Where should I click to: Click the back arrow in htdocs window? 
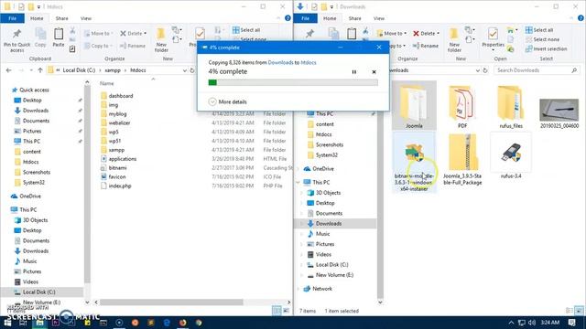8,70
